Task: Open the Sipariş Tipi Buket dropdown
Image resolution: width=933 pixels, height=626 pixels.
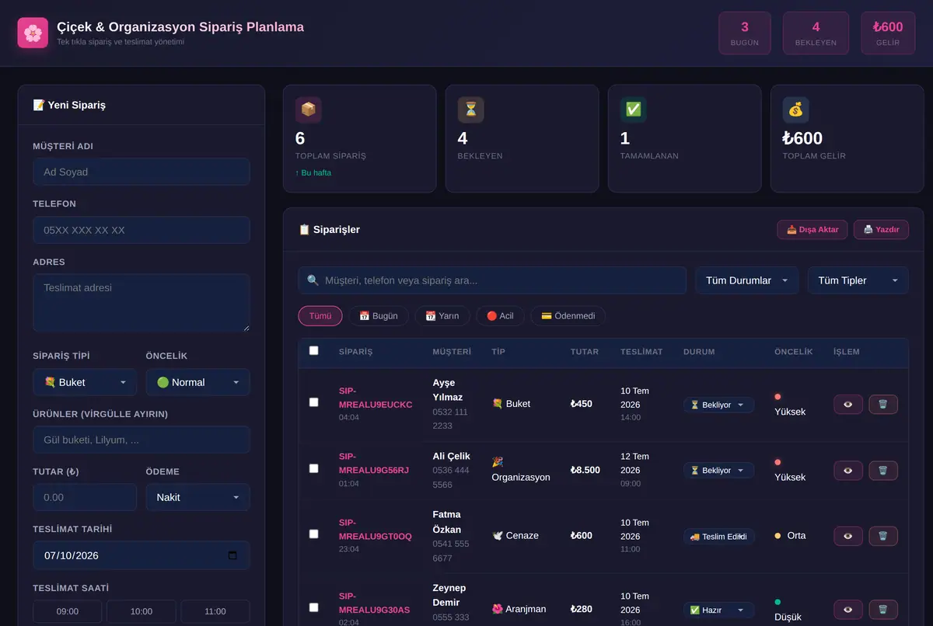Action: [85, 382]
